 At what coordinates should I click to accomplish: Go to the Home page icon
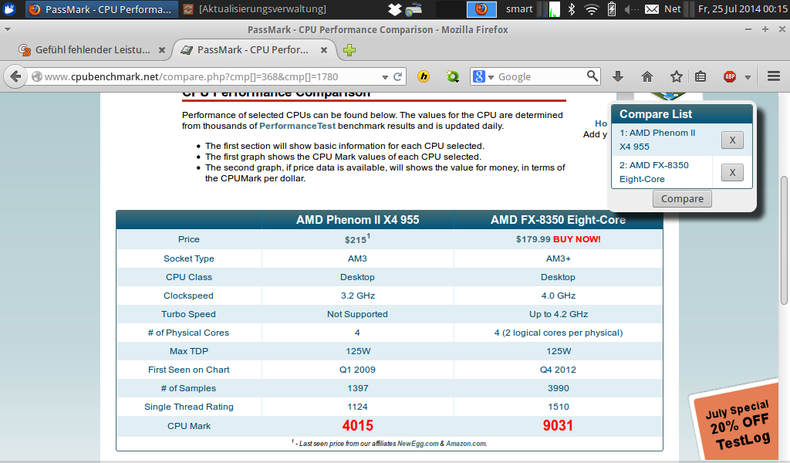[647, 76]
